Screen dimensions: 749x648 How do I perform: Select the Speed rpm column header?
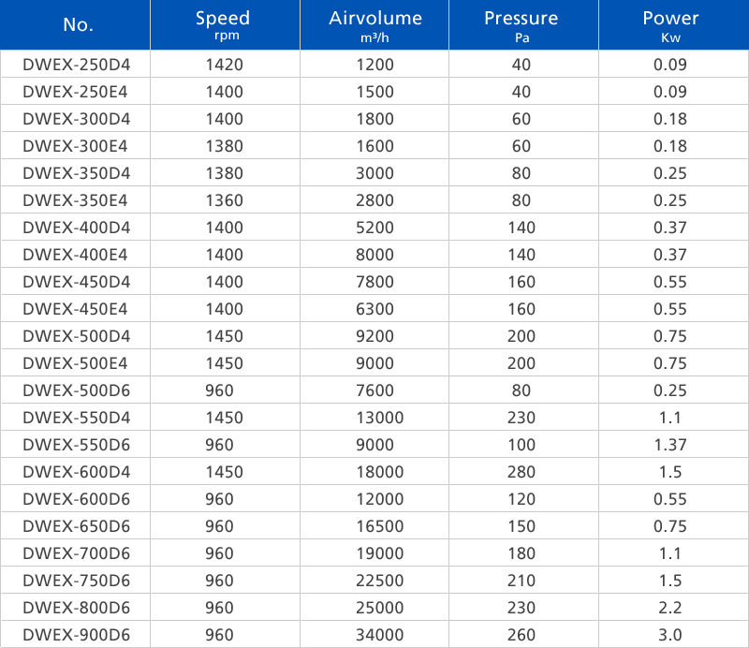[x=223, y=25]
